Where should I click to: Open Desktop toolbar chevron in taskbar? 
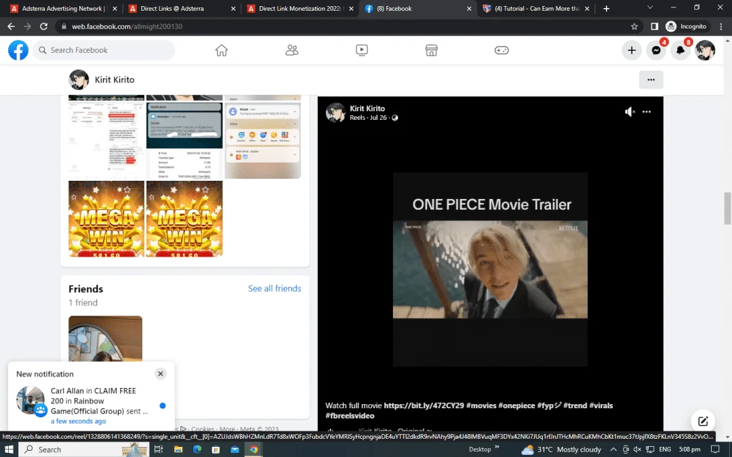tap(497, 447)
